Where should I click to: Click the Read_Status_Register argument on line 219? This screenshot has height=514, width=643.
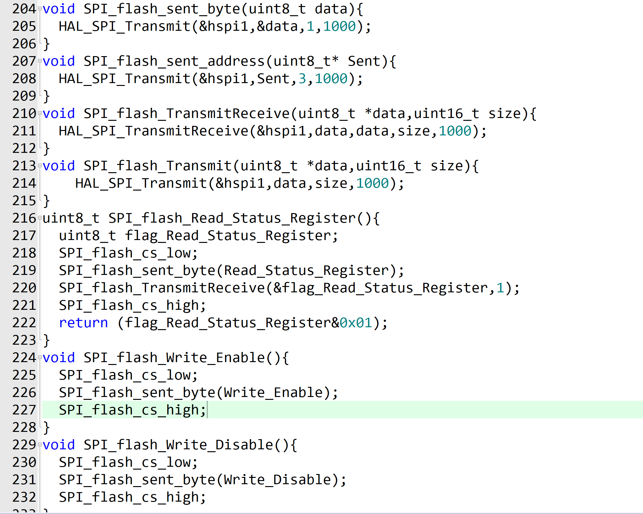coord(306,270)
